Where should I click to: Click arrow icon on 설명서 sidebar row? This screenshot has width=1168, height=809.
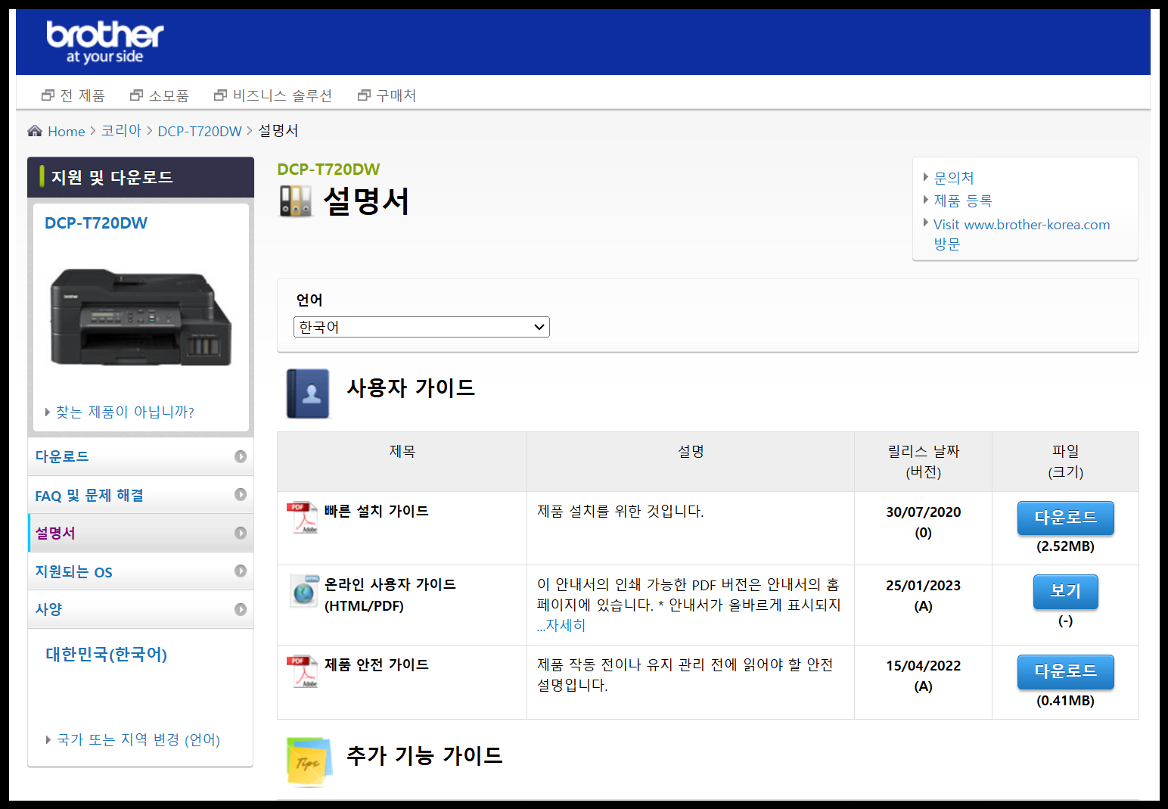[x=241, y=533]
